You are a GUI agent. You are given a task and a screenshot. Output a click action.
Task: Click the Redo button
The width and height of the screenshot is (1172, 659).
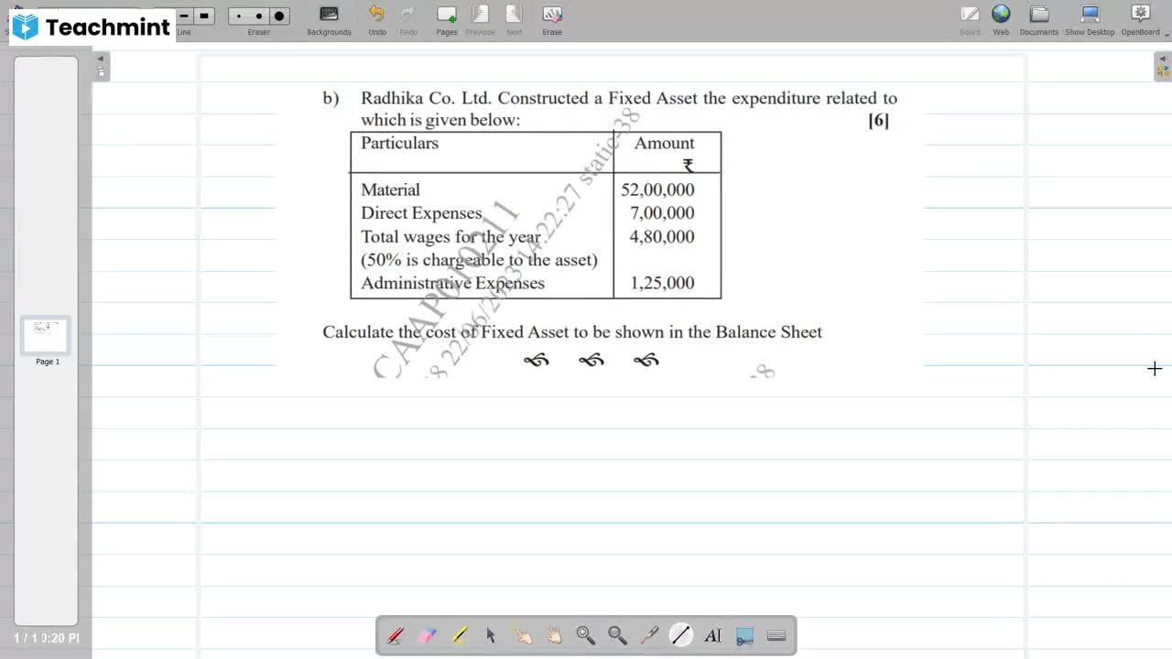click(408, 19)
